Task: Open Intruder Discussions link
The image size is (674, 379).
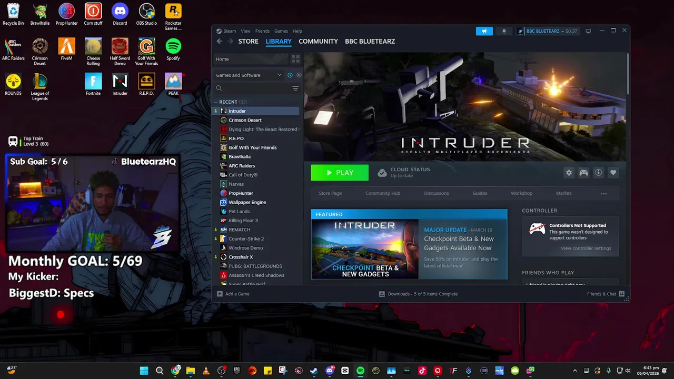Action: [x=437, y=193]
